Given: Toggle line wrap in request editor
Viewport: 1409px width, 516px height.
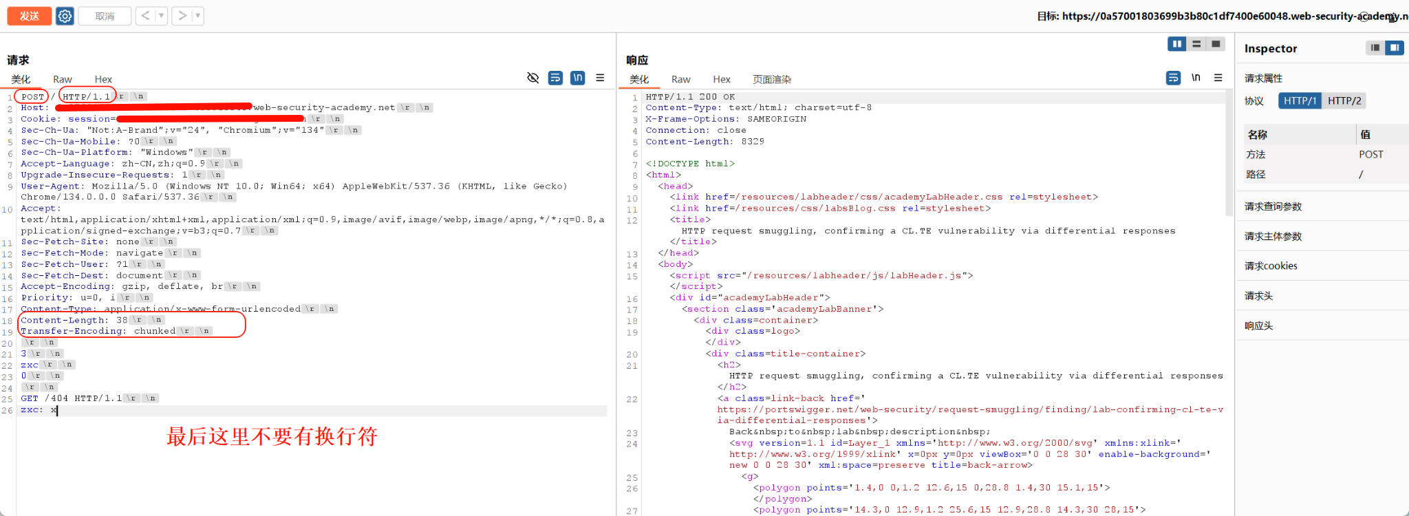Looking at the screenshot, I should point(555,78).
